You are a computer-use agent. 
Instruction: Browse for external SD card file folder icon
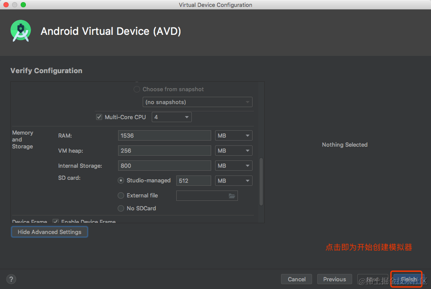point(232,196)
